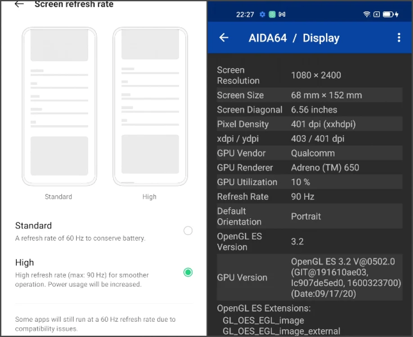413x337 pixels.
Task: Tap the Screen Resolution row
Action: pyautogui.click(x=310, y=75)
